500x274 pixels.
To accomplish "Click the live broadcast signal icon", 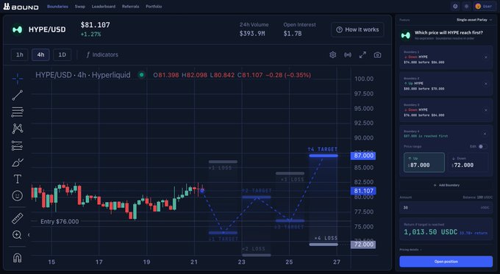I will pyautogui.click(x=348, y=55).
